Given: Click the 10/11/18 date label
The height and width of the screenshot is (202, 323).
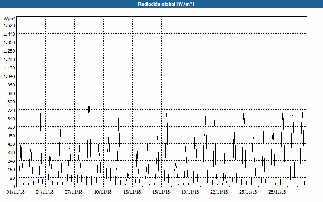Looking at the screenshot, I should point(103,192).
